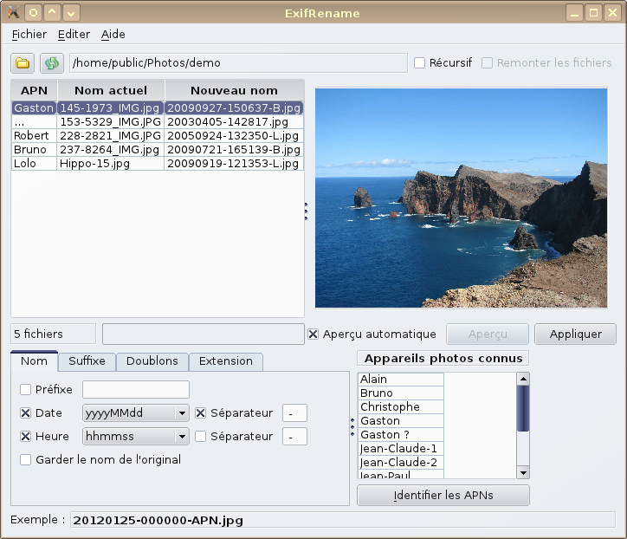The height and width of the screenshot is (539, 627).
Task: Click splitter handle between file list and preview
Action: pyautogui.click(x=307, y=211)
